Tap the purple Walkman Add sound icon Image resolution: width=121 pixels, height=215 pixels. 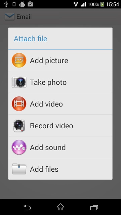point(19,147)
